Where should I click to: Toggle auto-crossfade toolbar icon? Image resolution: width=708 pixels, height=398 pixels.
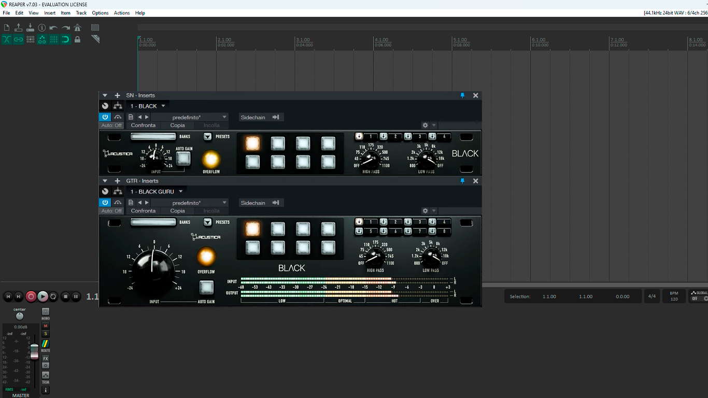click(x=7, y=39)
